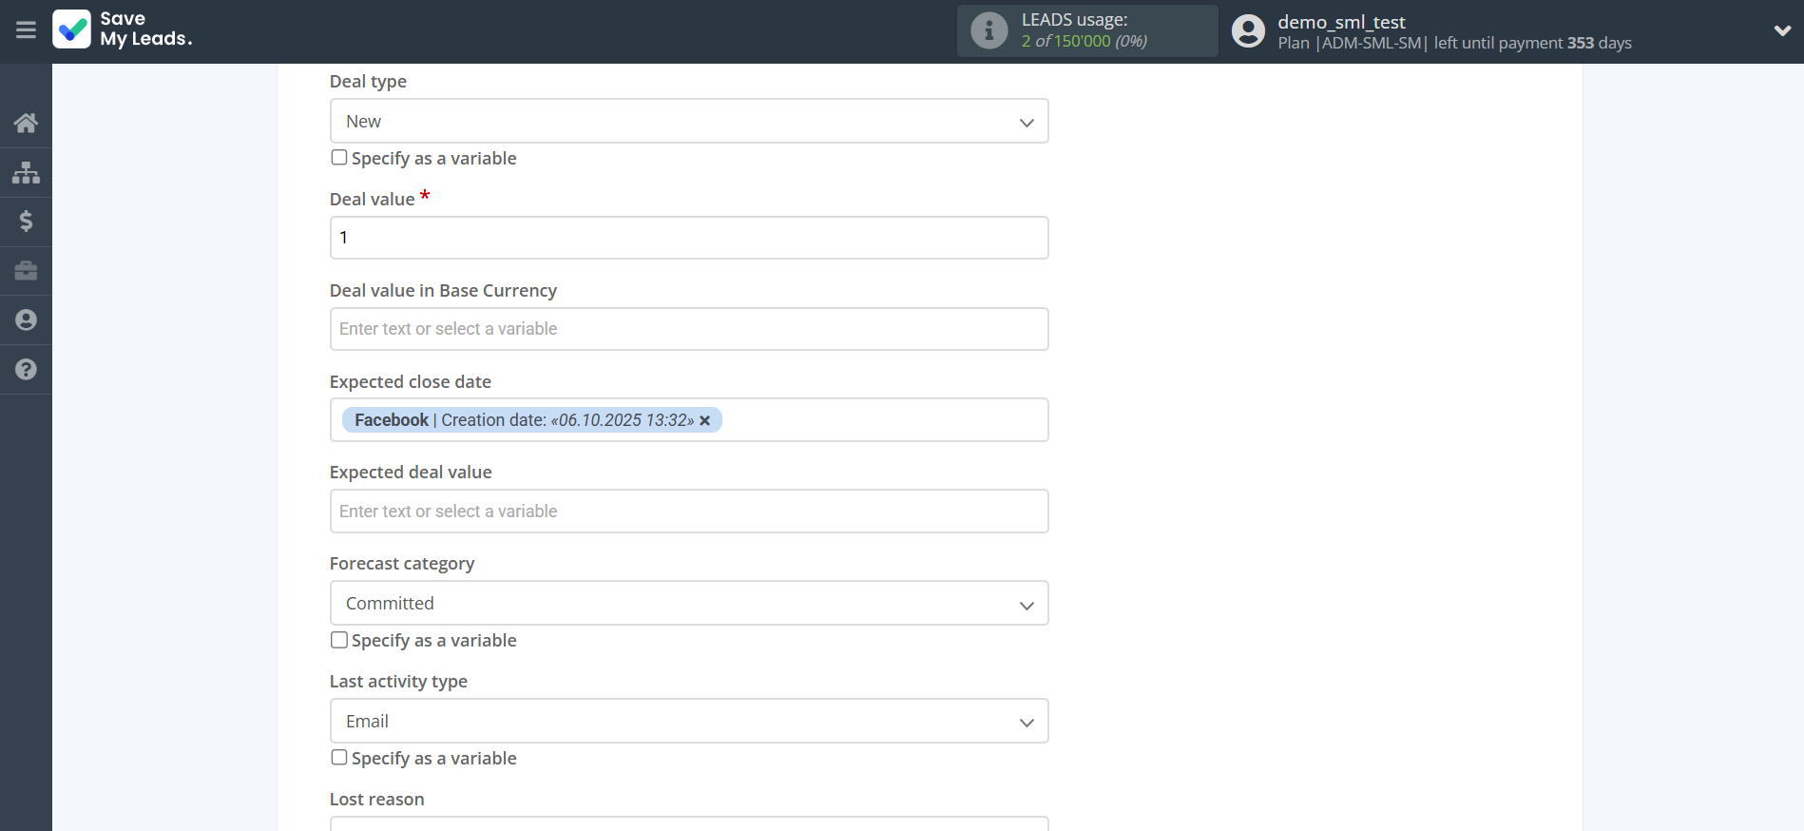Click the SaveMyLeads logo checkmark icon

coord(72,29)
